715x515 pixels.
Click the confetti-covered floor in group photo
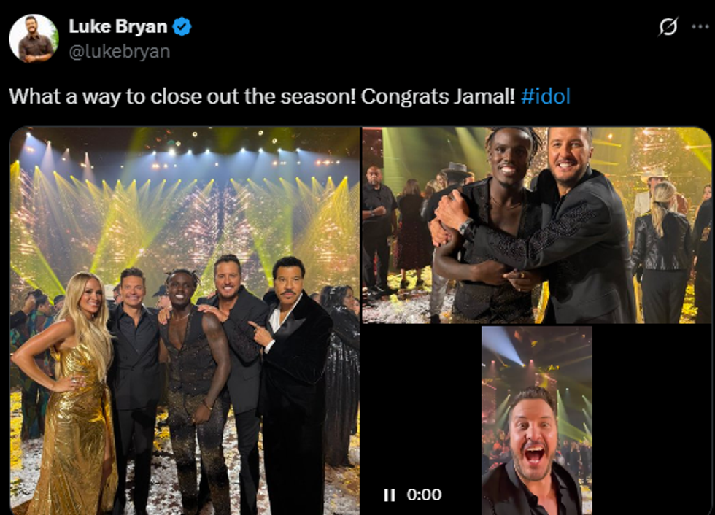[x=182, y=479]
